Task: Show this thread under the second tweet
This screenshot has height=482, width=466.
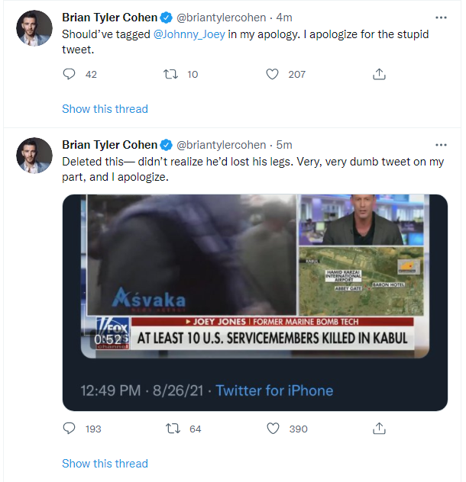Action: pos(105,463)
